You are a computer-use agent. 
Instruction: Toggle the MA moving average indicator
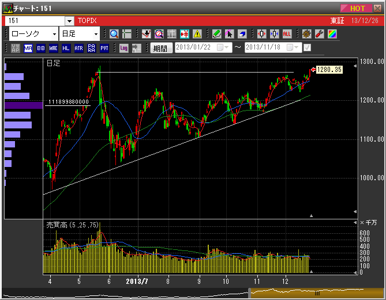28,48
